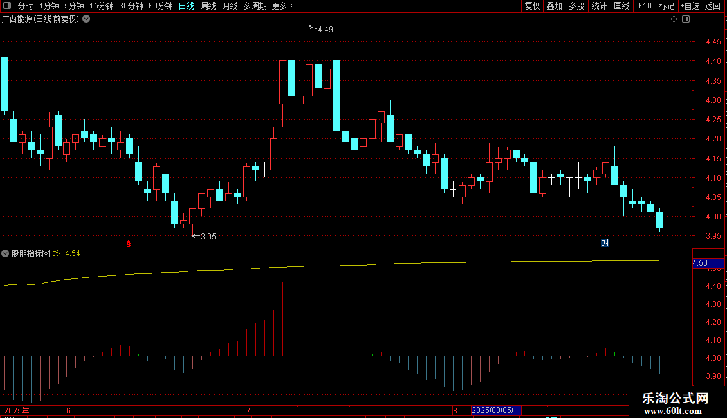Toggle the sidebar panel icon at top-left
The height and width of the screenshot is (418, 727).
click(7, 6)
